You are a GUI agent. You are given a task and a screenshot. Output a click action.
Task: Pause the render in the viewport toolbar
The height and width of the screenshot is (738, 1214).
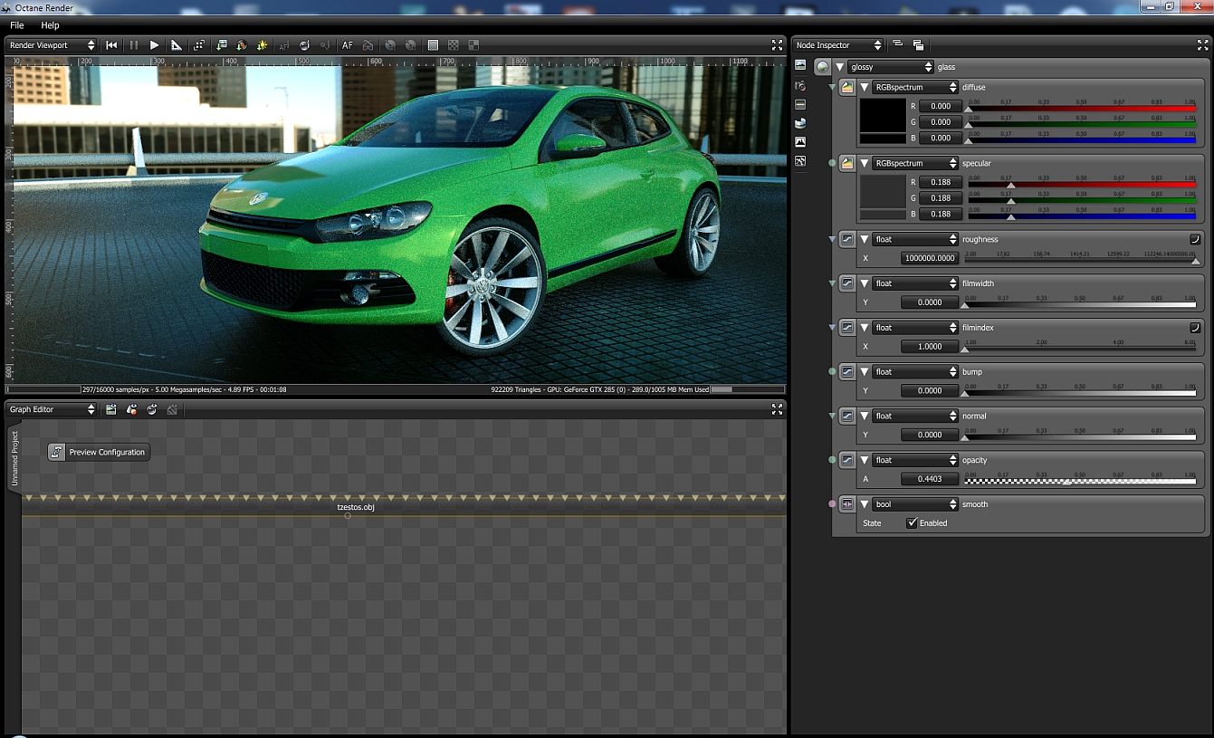click(x=134, y=45)
